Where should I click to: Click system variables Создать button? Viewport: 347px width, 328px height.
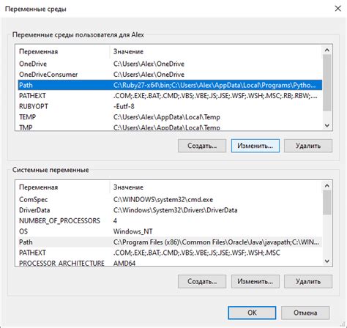(x=202, y=281)
